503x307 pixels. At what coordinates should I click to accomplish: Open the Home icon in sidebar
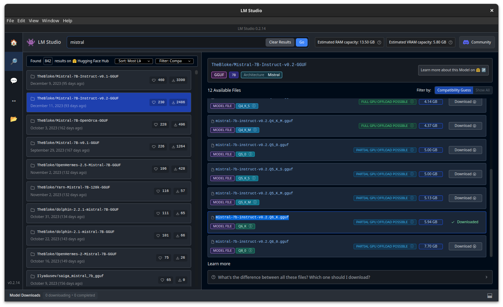click(14, 42)
